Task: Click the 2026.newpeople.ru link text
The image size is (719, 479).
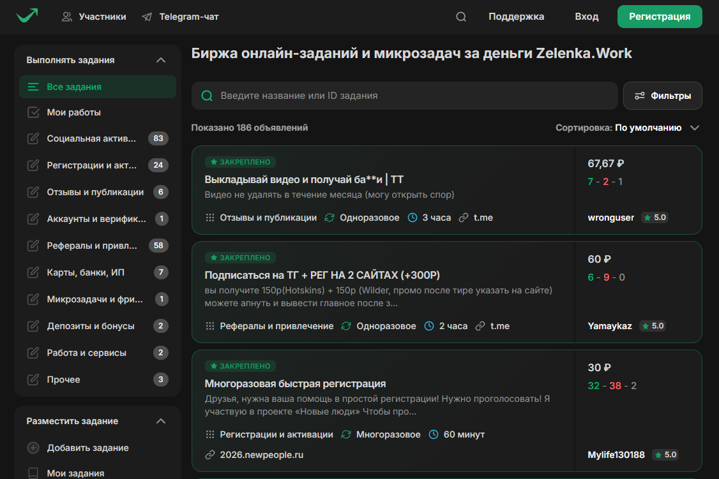Action: tap(261, 455)
